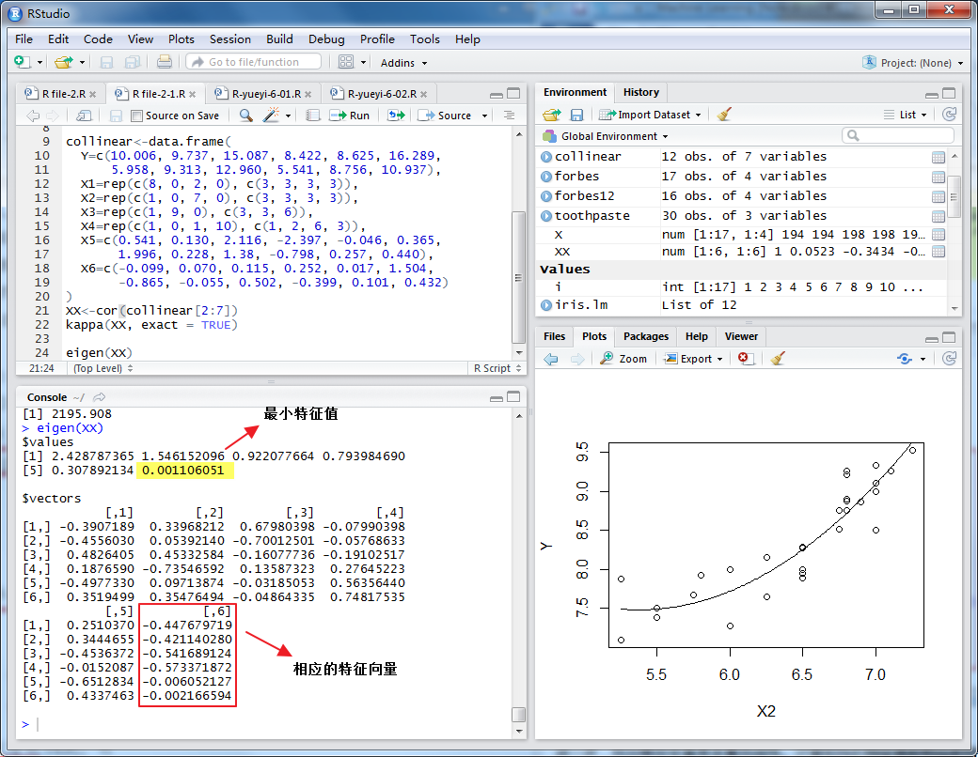Expand the iris.lm list object

pyautogui.click(x=546, y=305)
